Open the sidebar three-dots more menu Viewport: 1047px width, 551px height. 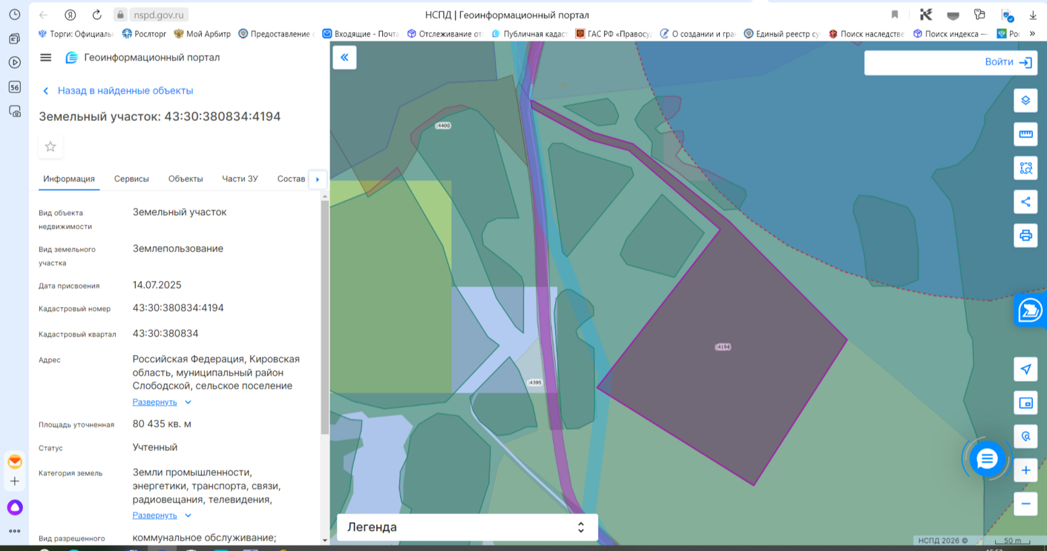(15, 531)
